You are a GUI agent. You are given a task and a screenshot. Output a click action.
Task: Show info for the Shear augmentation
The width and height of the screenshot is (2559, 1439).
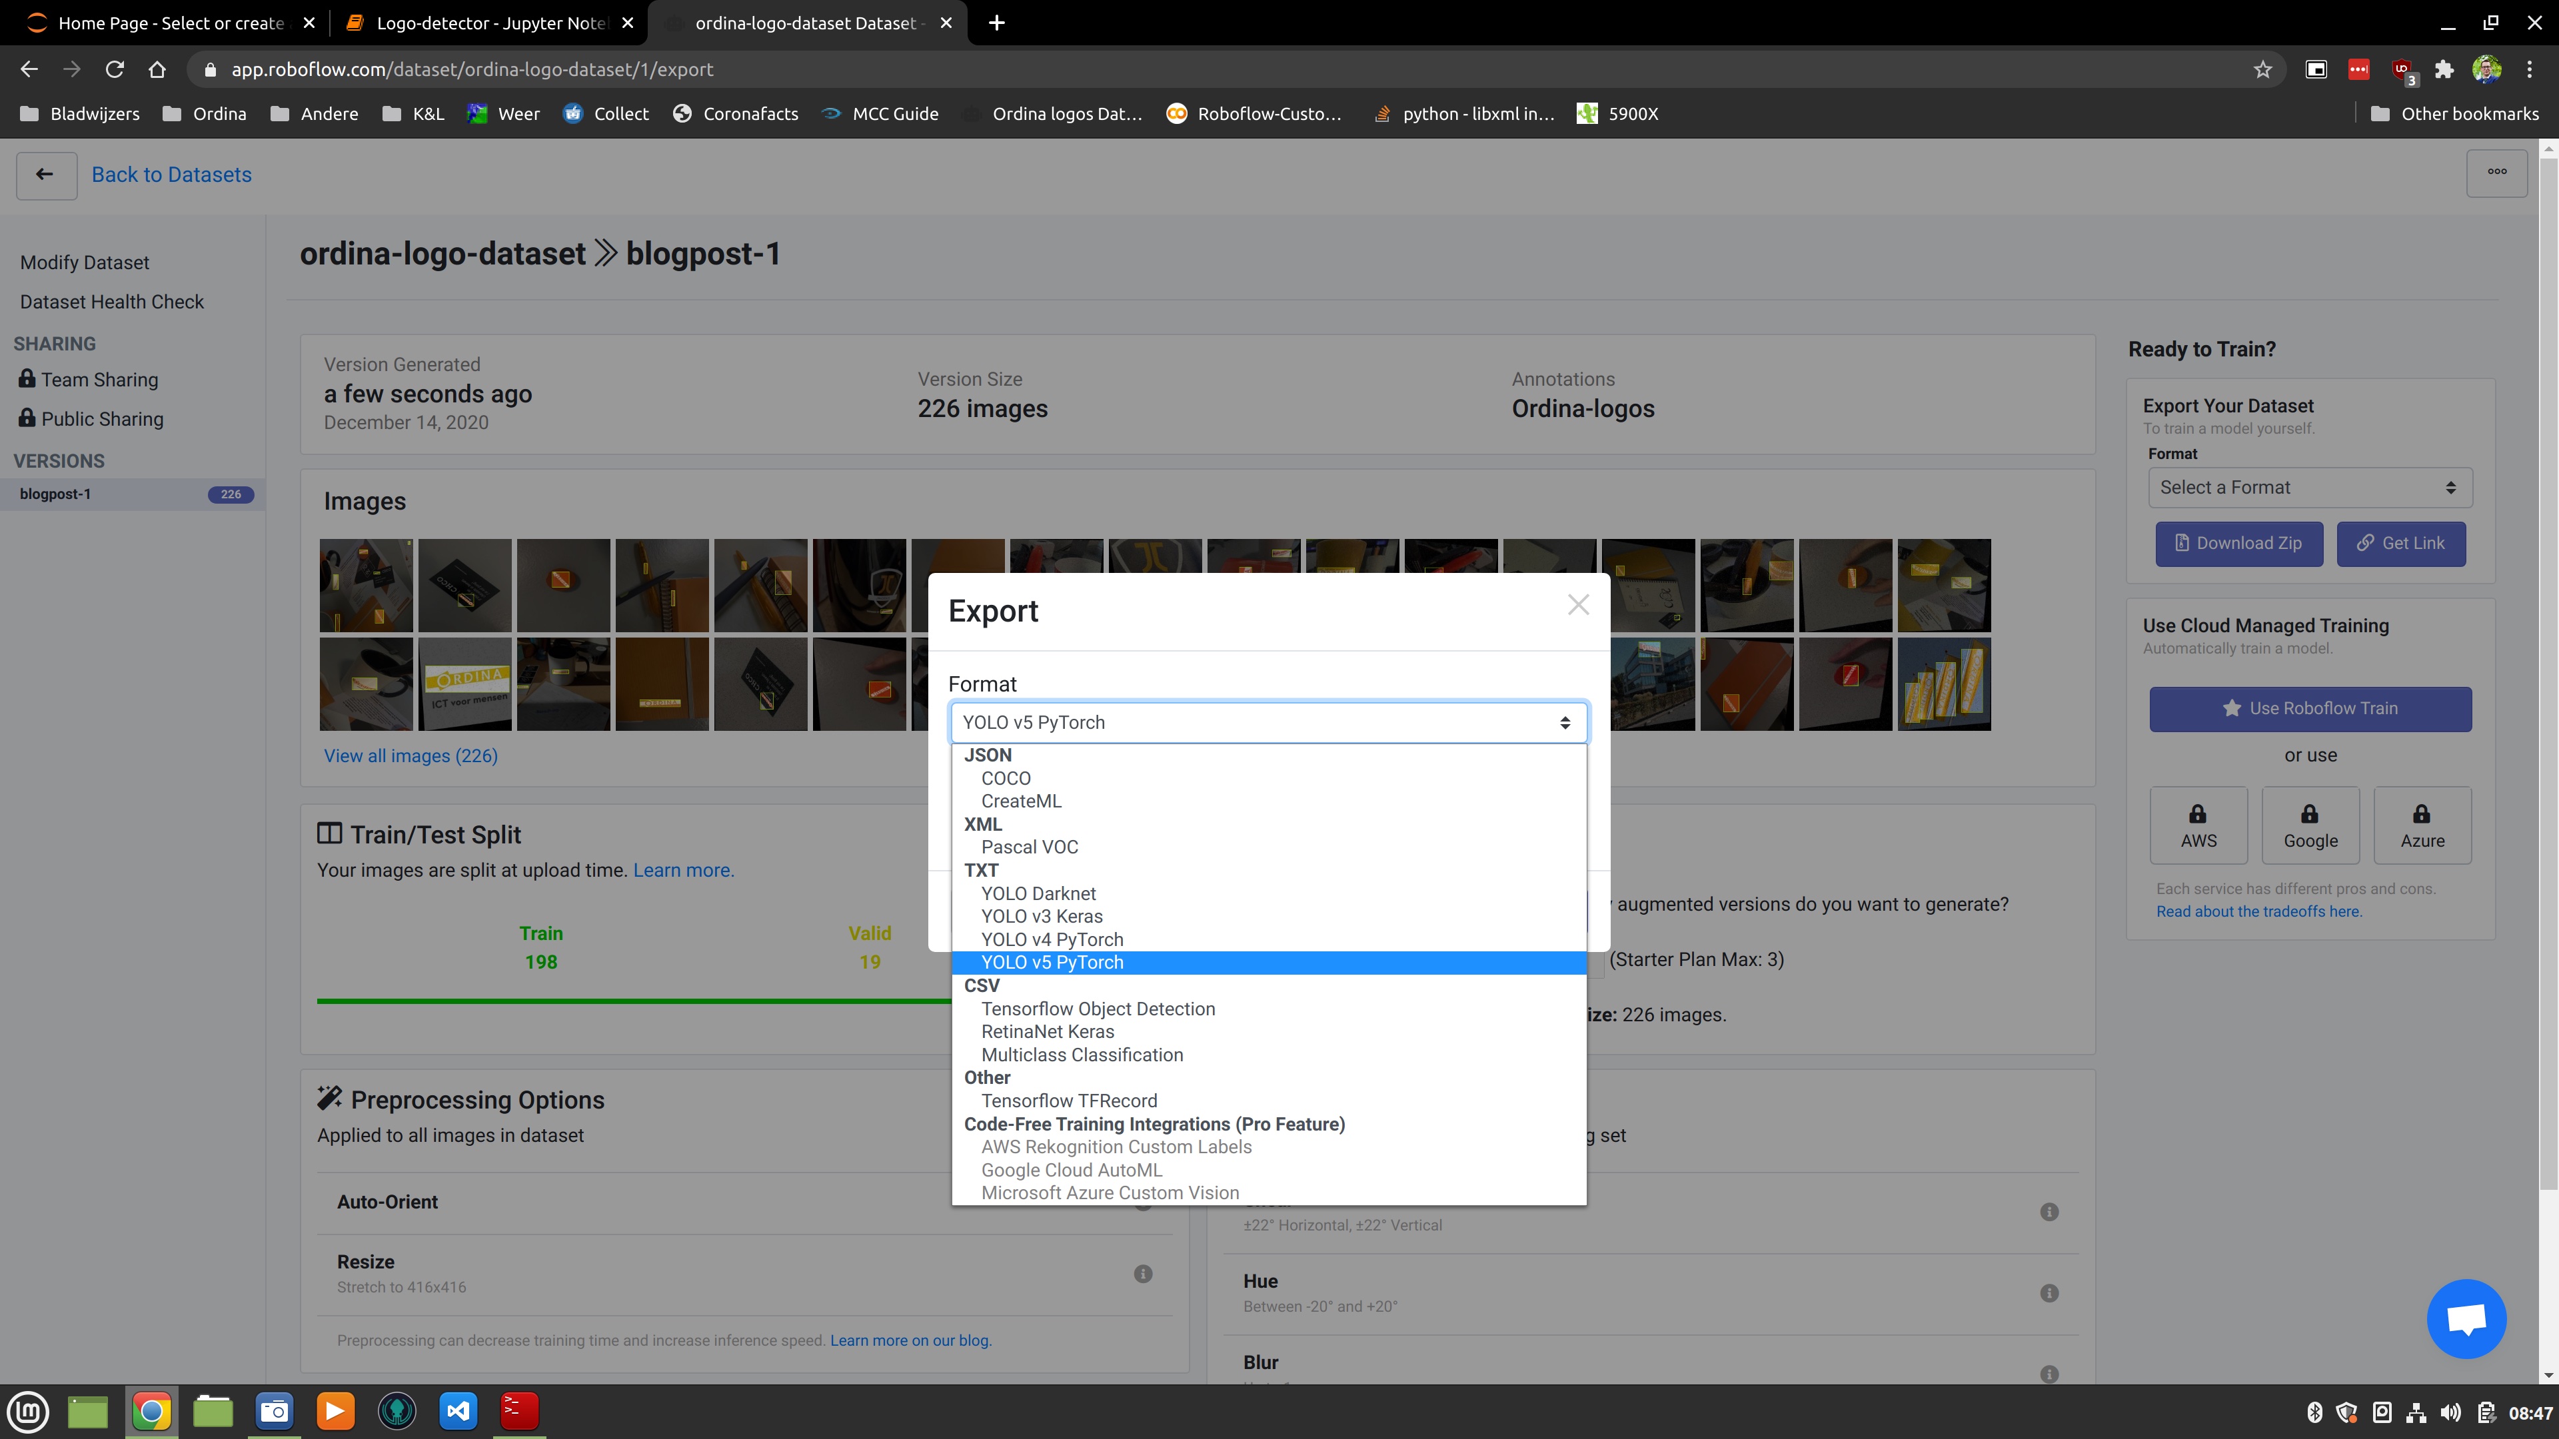coord(2049,1212)
